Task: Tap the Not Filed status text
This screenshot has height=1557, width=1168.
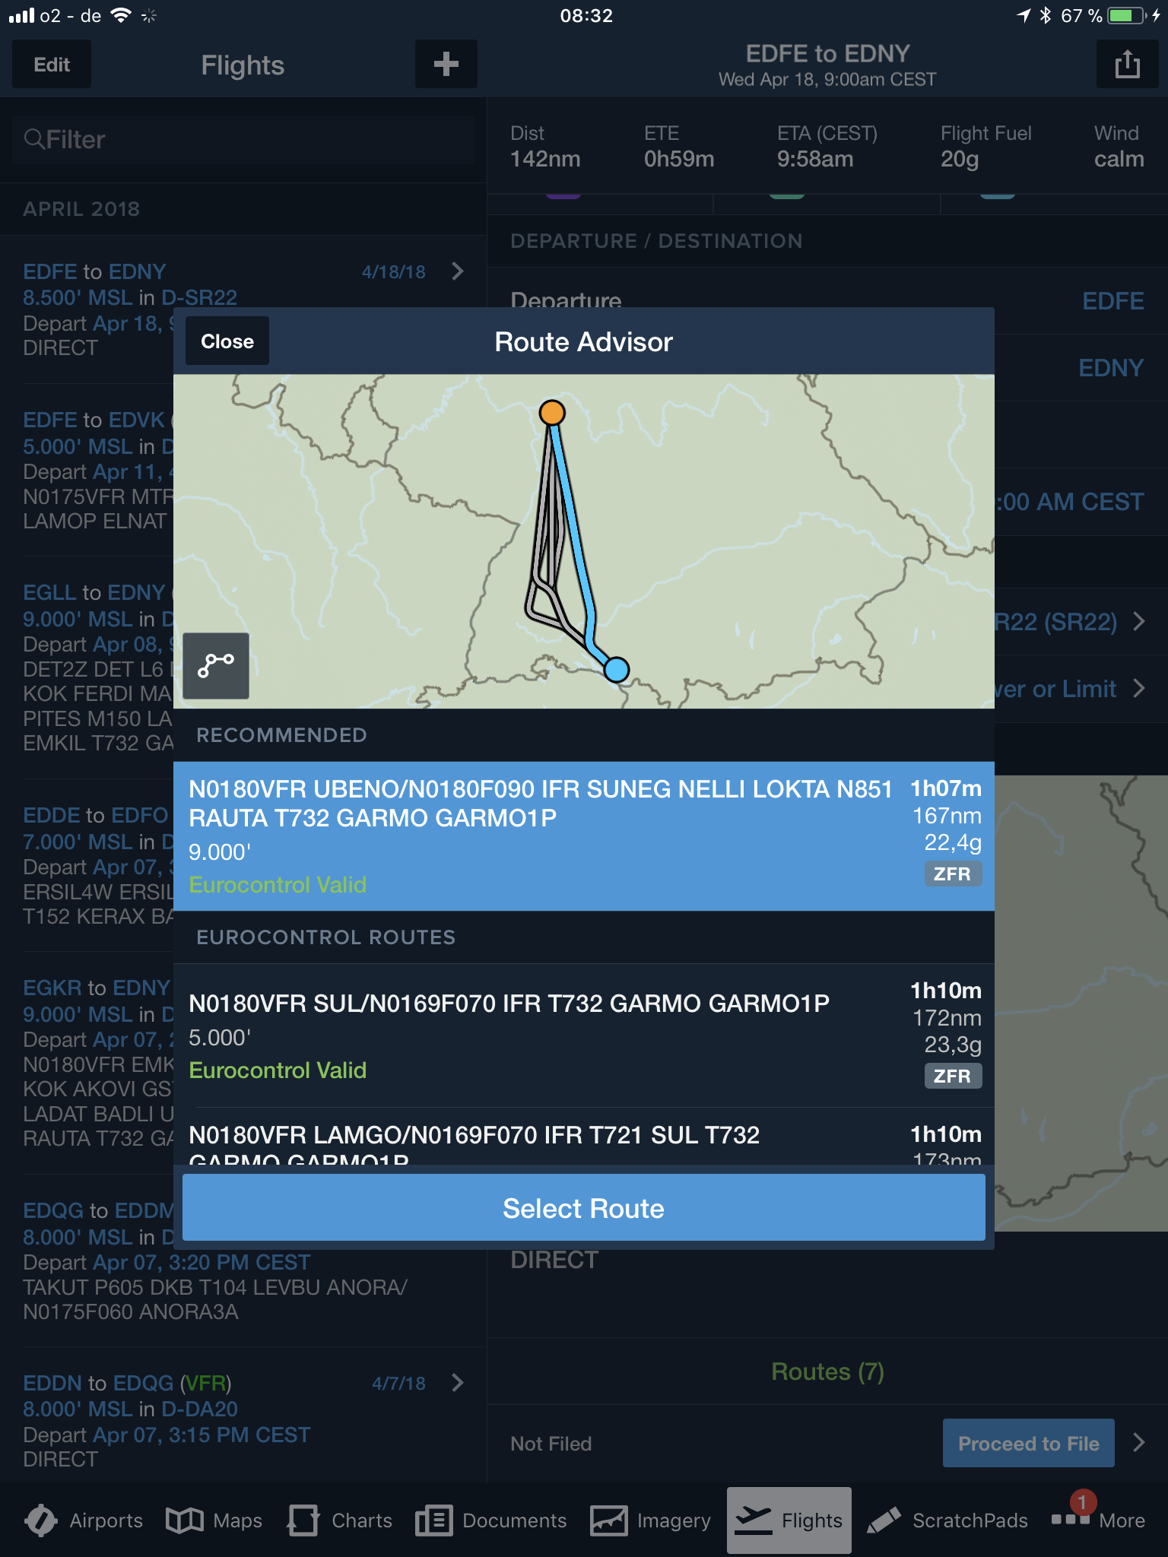Action: click(x=551, y=1443)
